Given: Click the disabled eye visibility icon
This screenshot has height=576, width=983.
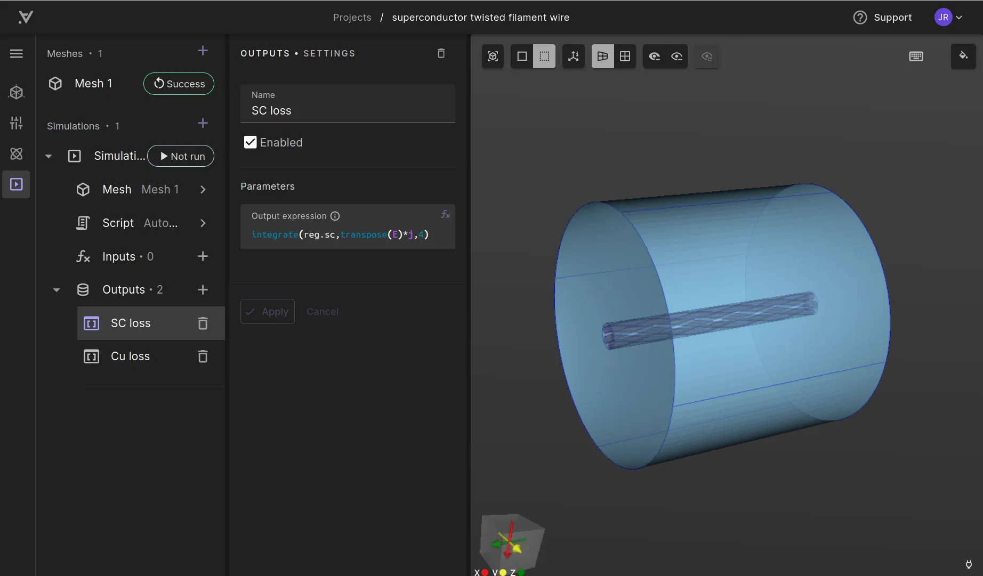Looking at the screenshot, I should point(707,56).
